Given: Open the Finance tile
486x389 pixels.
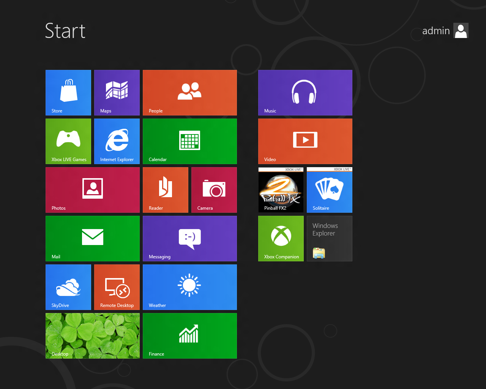Looking at the screenshot, I should pyautogui.click(x=190, y=336).
